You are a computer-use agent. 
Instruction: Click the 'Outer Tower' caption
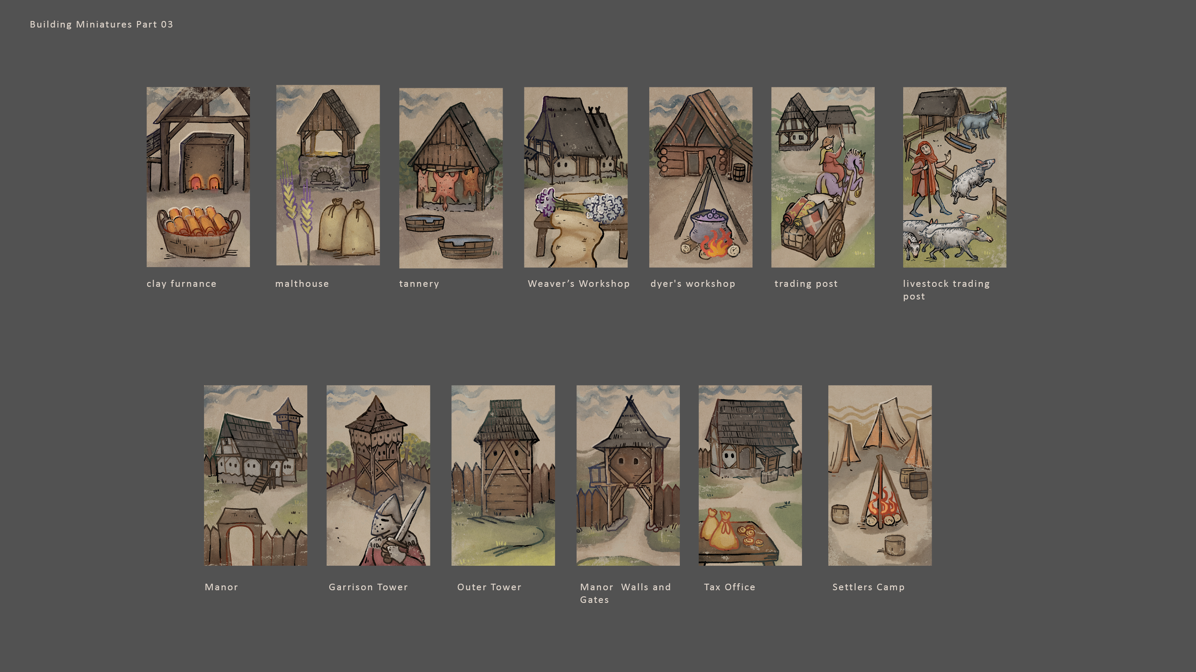[x=489, y=587]
